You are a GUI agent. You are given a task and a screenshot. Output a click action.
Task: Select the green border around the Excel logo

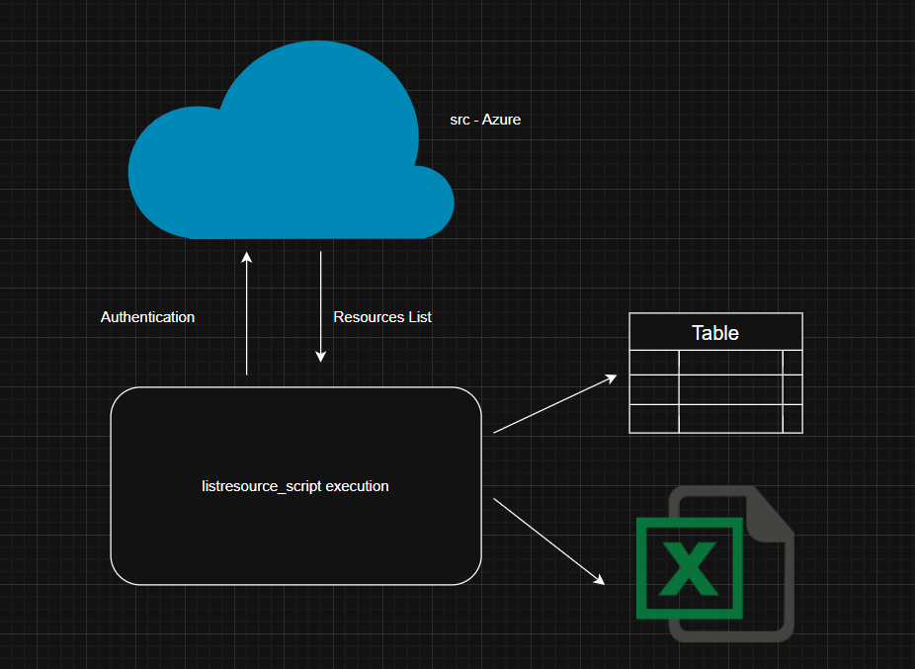click(x=689, y=521)
